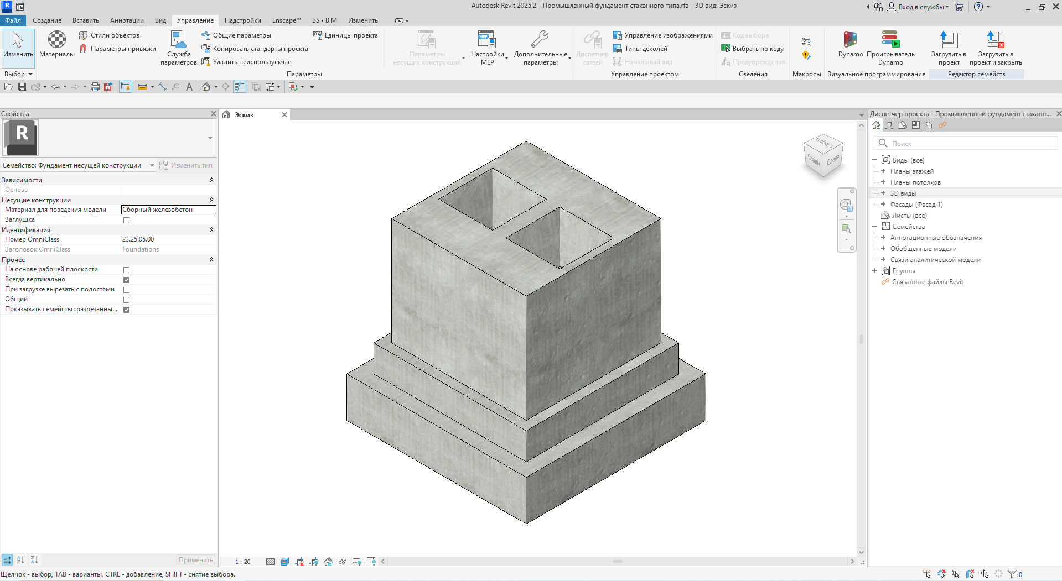Expand the Планы этажей tree node
Image resolution: width=1062 pixels, height=581 pixels.
(x=883, y=171)
